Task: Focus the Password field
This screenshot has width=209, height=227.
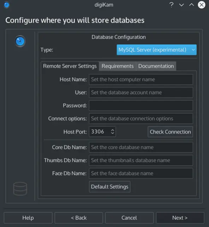Action: (x=141, y=106)
